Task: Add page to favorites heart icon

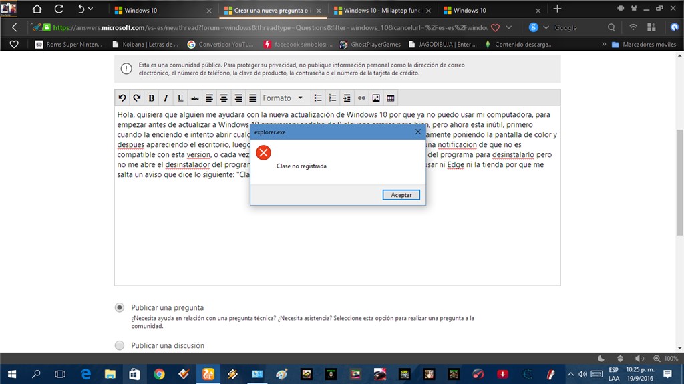Action: click(x=495, y=27)
